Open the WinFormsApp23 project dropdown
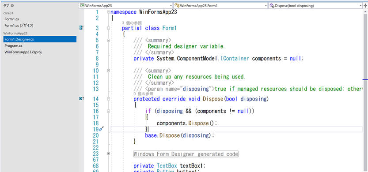The image size is (368, 172). click(x=171, y=6)
